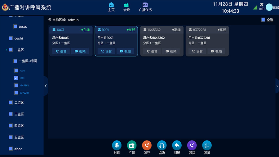Uncheck the 1001 checkbox in sidebar

16,78
